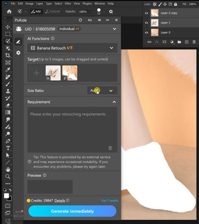Select the Clone Stamp tool
This screenshot has height=224, width=199.
click(x=8, y=91)
